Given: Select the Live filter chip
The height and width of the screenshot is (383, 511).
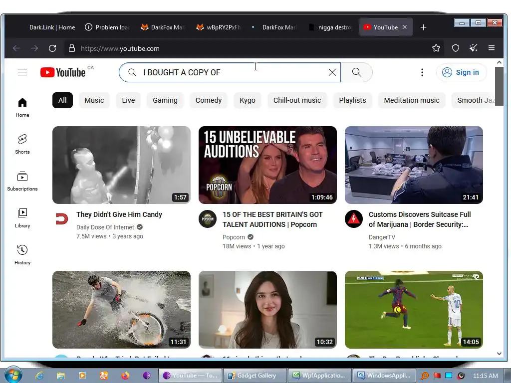Looking at the screenshot, I should tap(128, 100).
